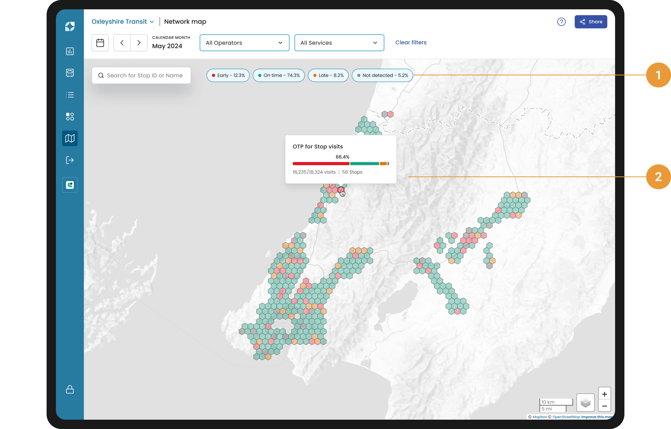
Task: Click the 16,235/18,324 visits text
Action: pos(314,172)
